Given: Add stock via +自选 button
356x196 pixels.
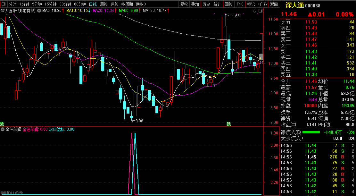Looking at the screenshot, I should 262,4.
